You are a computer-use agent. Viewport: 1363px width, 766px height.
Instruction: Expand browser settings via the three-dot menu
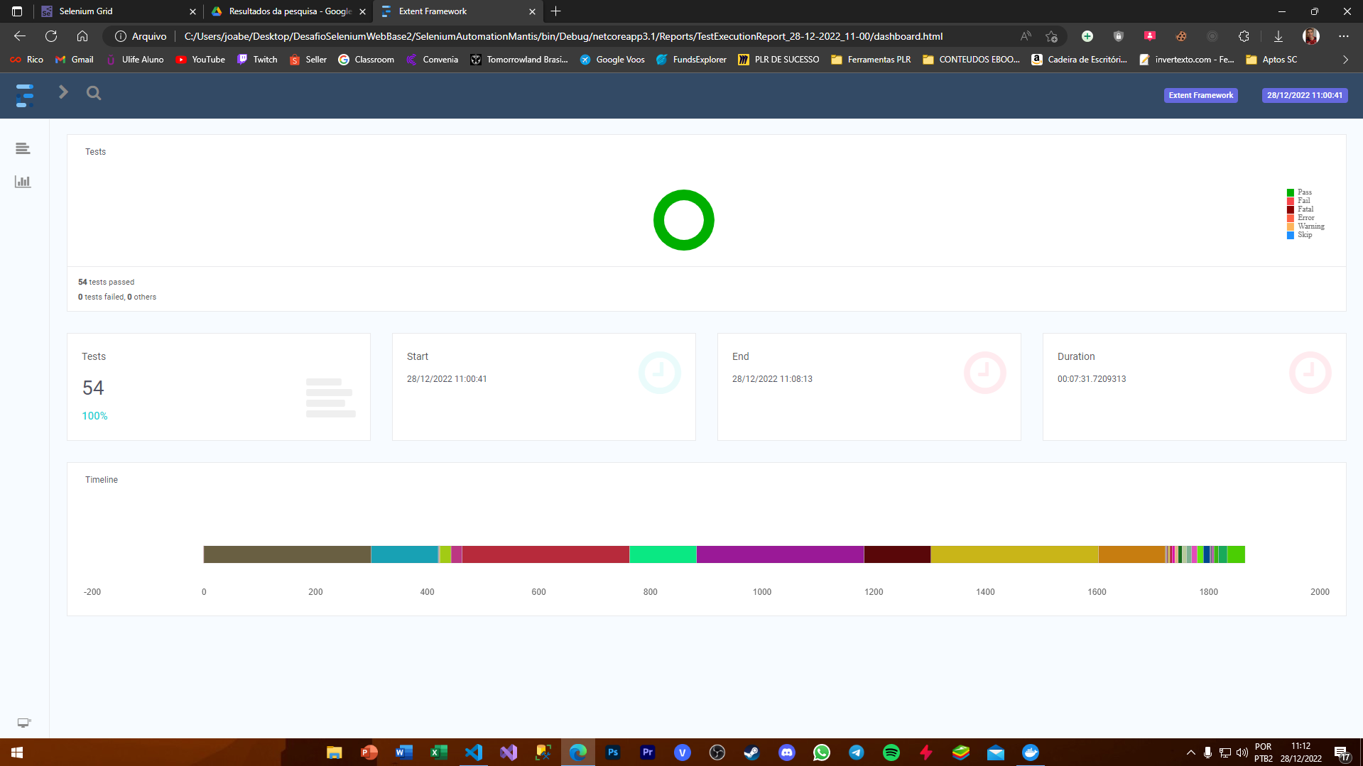click(x=1344, y=35)
